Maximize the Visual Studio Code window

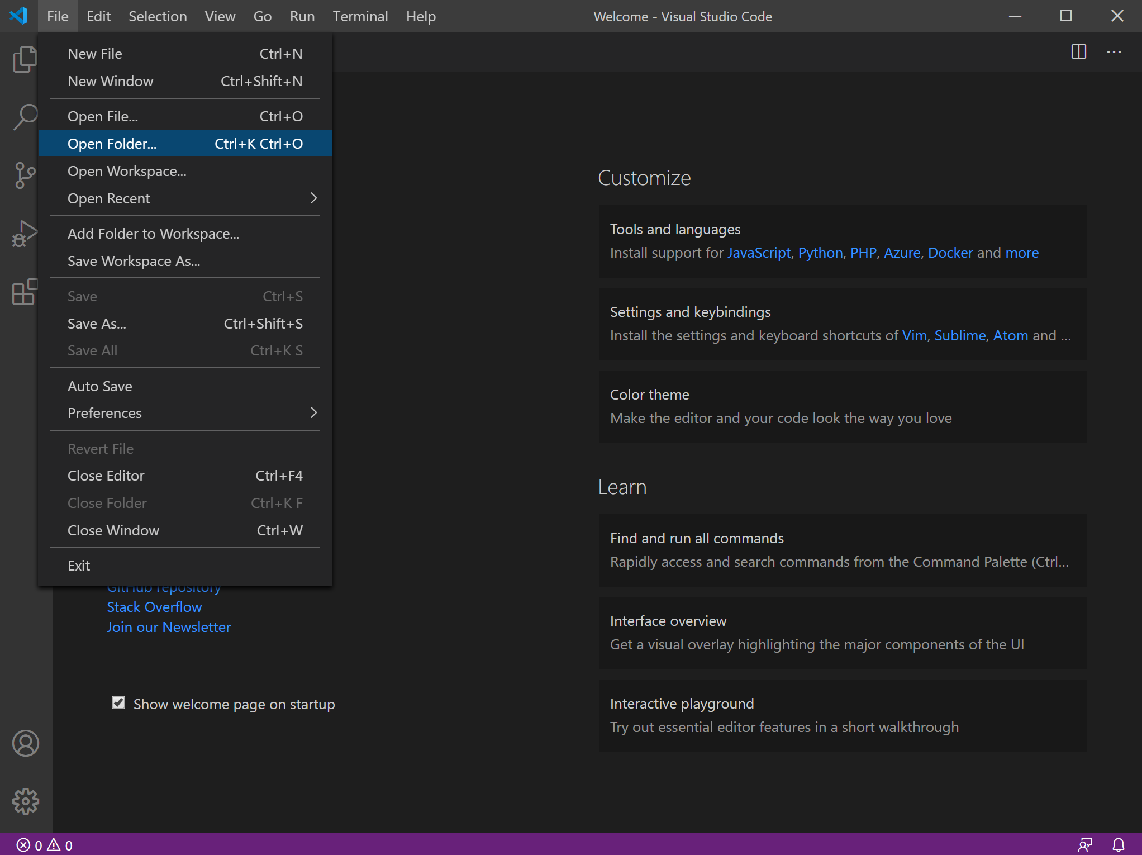1066,16
